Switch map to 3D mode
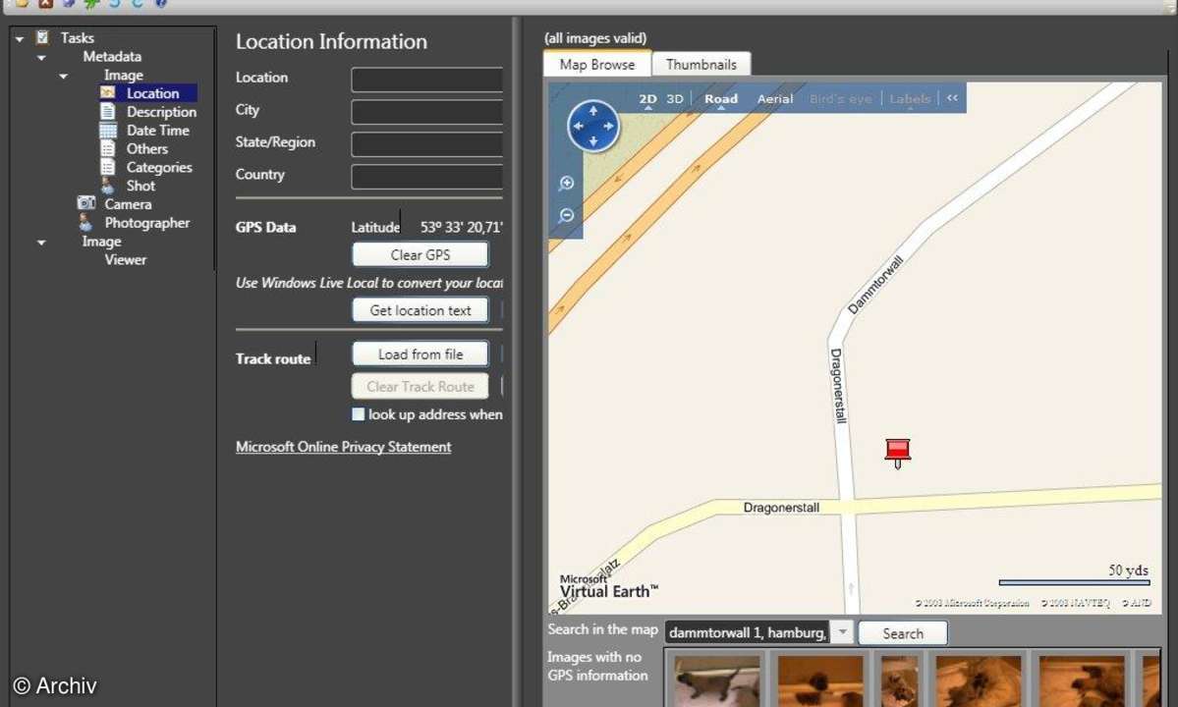Viewport: 1178px width, 707px height. point(675,98)
